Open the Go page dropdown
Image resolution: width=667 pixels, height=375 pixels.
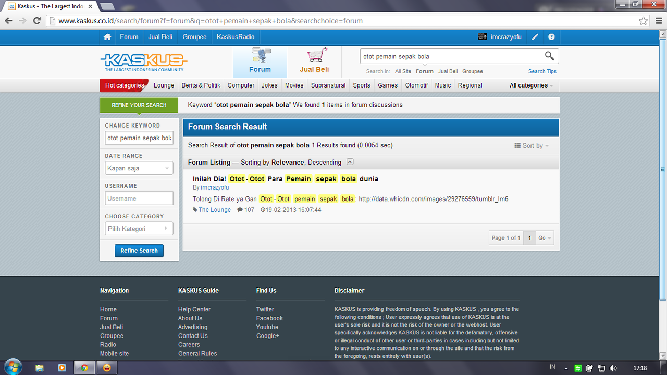point(545,238)
